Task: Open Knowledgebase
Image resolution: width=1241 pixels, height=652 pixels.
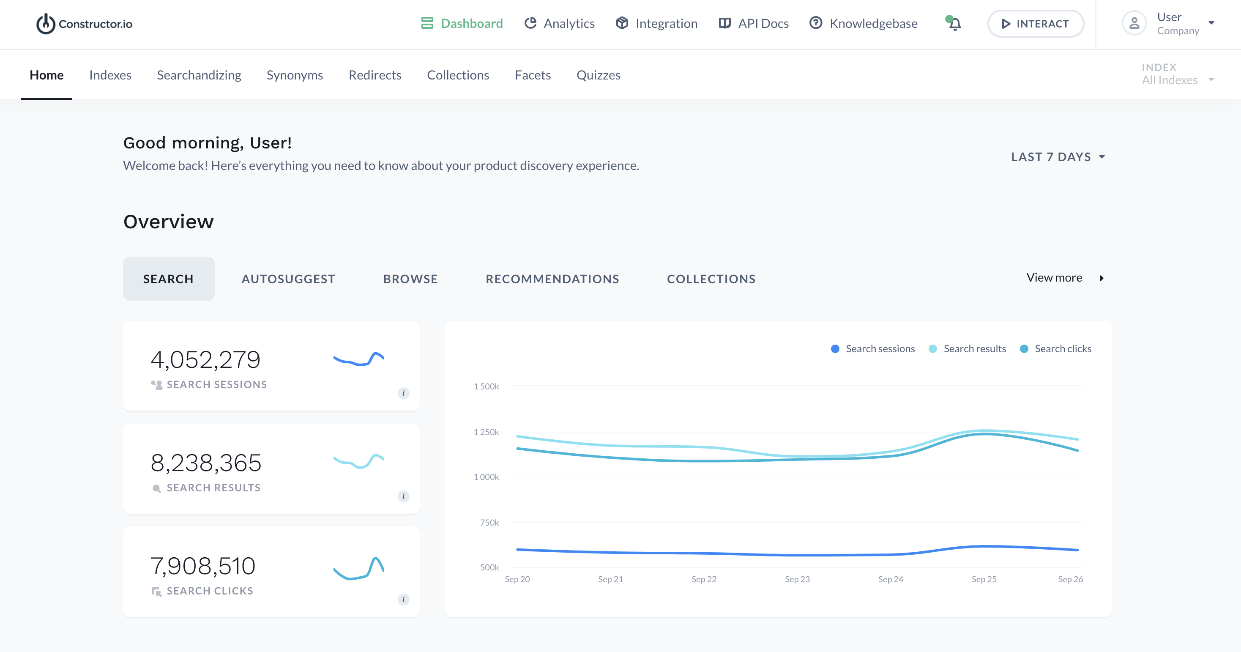Action: coord(863,23)
